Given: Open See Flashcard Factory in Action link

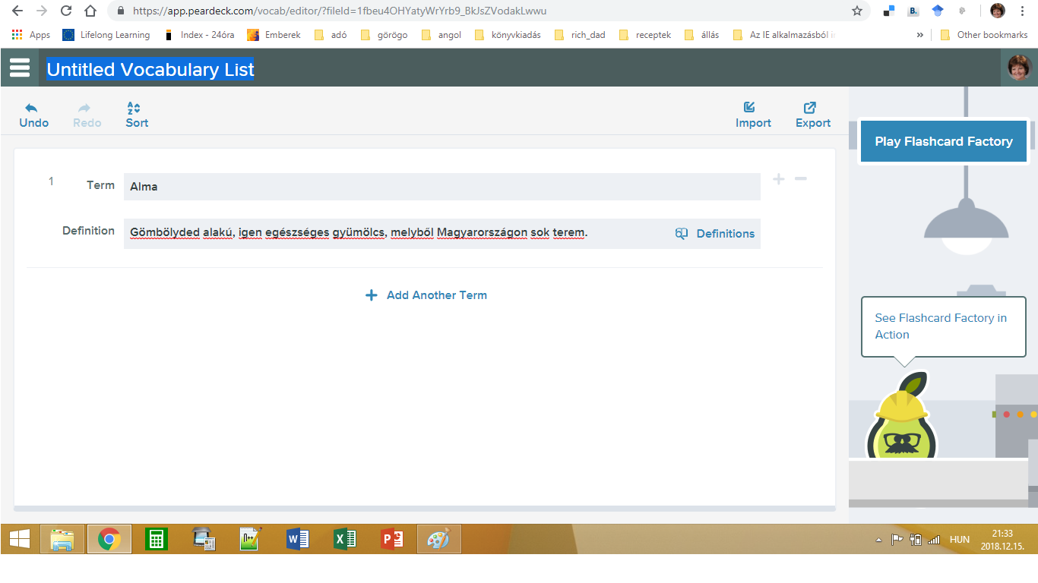Looking at the screenshot, I should coord(940,326).
